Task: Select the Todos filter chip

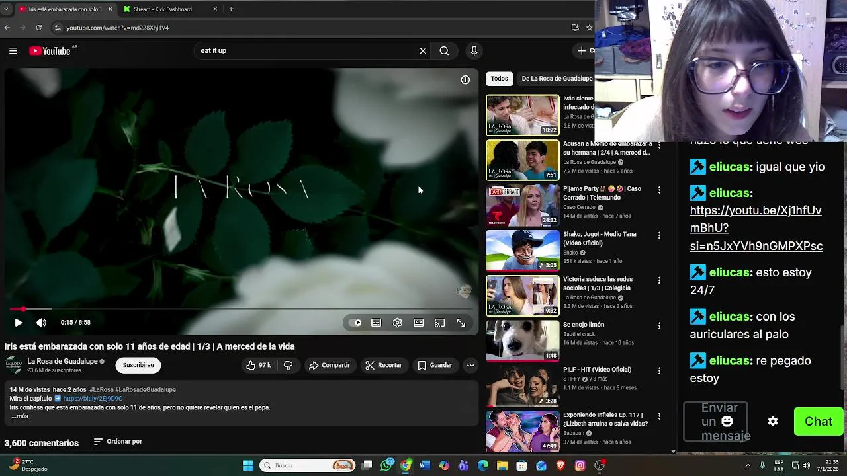Action: click(x=500, y=79)
